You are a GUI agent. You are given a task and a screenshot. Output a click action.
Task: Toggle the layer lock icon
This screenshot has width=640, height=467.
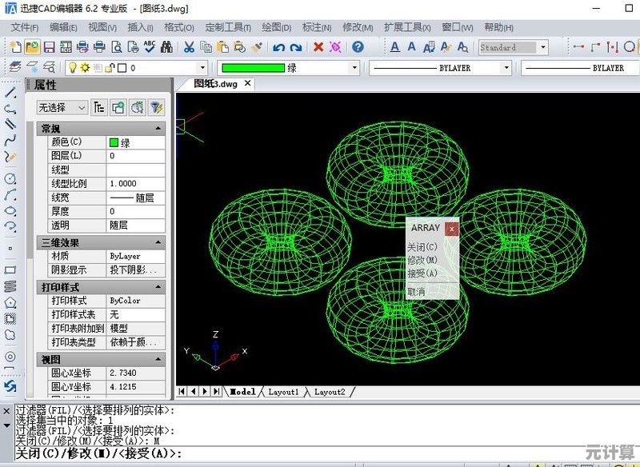[x=110, y=68]
